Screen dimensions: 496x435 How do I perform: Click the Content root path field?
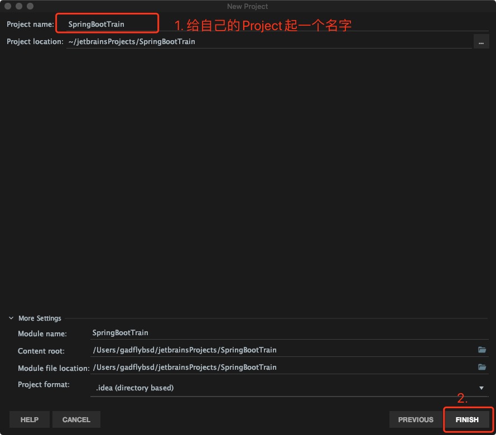coord(279,350)
